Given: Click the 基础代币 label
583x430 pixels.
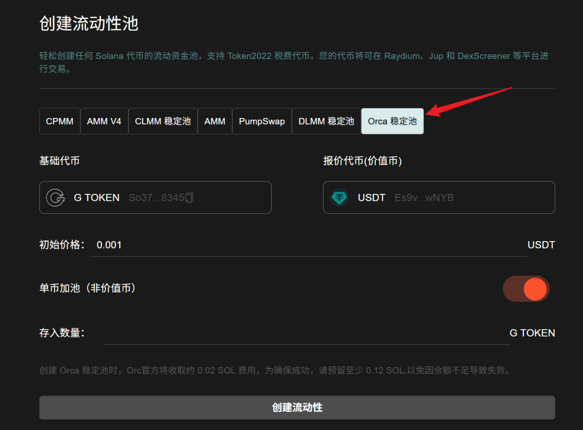Looking at the screenshot, I should [59, 161].
